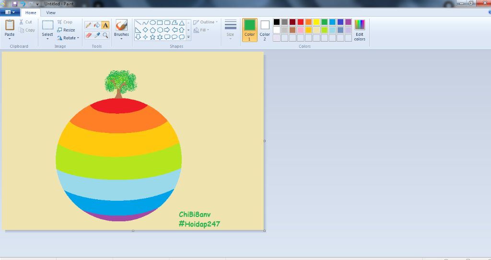Click the canvas right-edge resize handle
491x260 pixels.
tap(265, 141)
